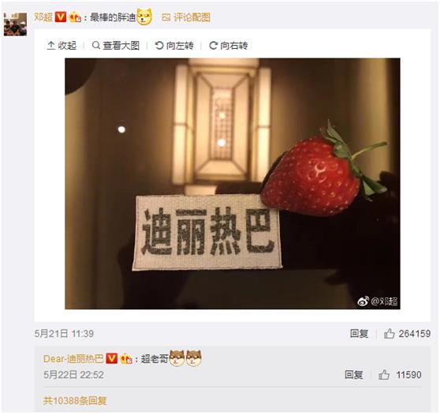
Task: Click the membership badge beside Dear-迪丽热巴
Action: (126, 359)
